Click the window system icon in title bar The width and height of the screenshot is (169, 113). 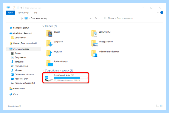[8, 8]
